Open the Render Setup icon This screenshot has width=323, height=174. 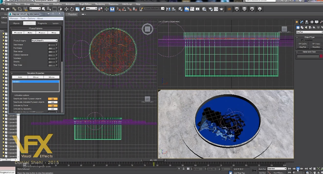[x=210, y=9]
